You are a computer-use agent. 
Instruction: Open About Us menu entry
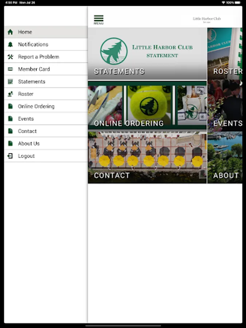pyautogui.click(x=46, y=144)
